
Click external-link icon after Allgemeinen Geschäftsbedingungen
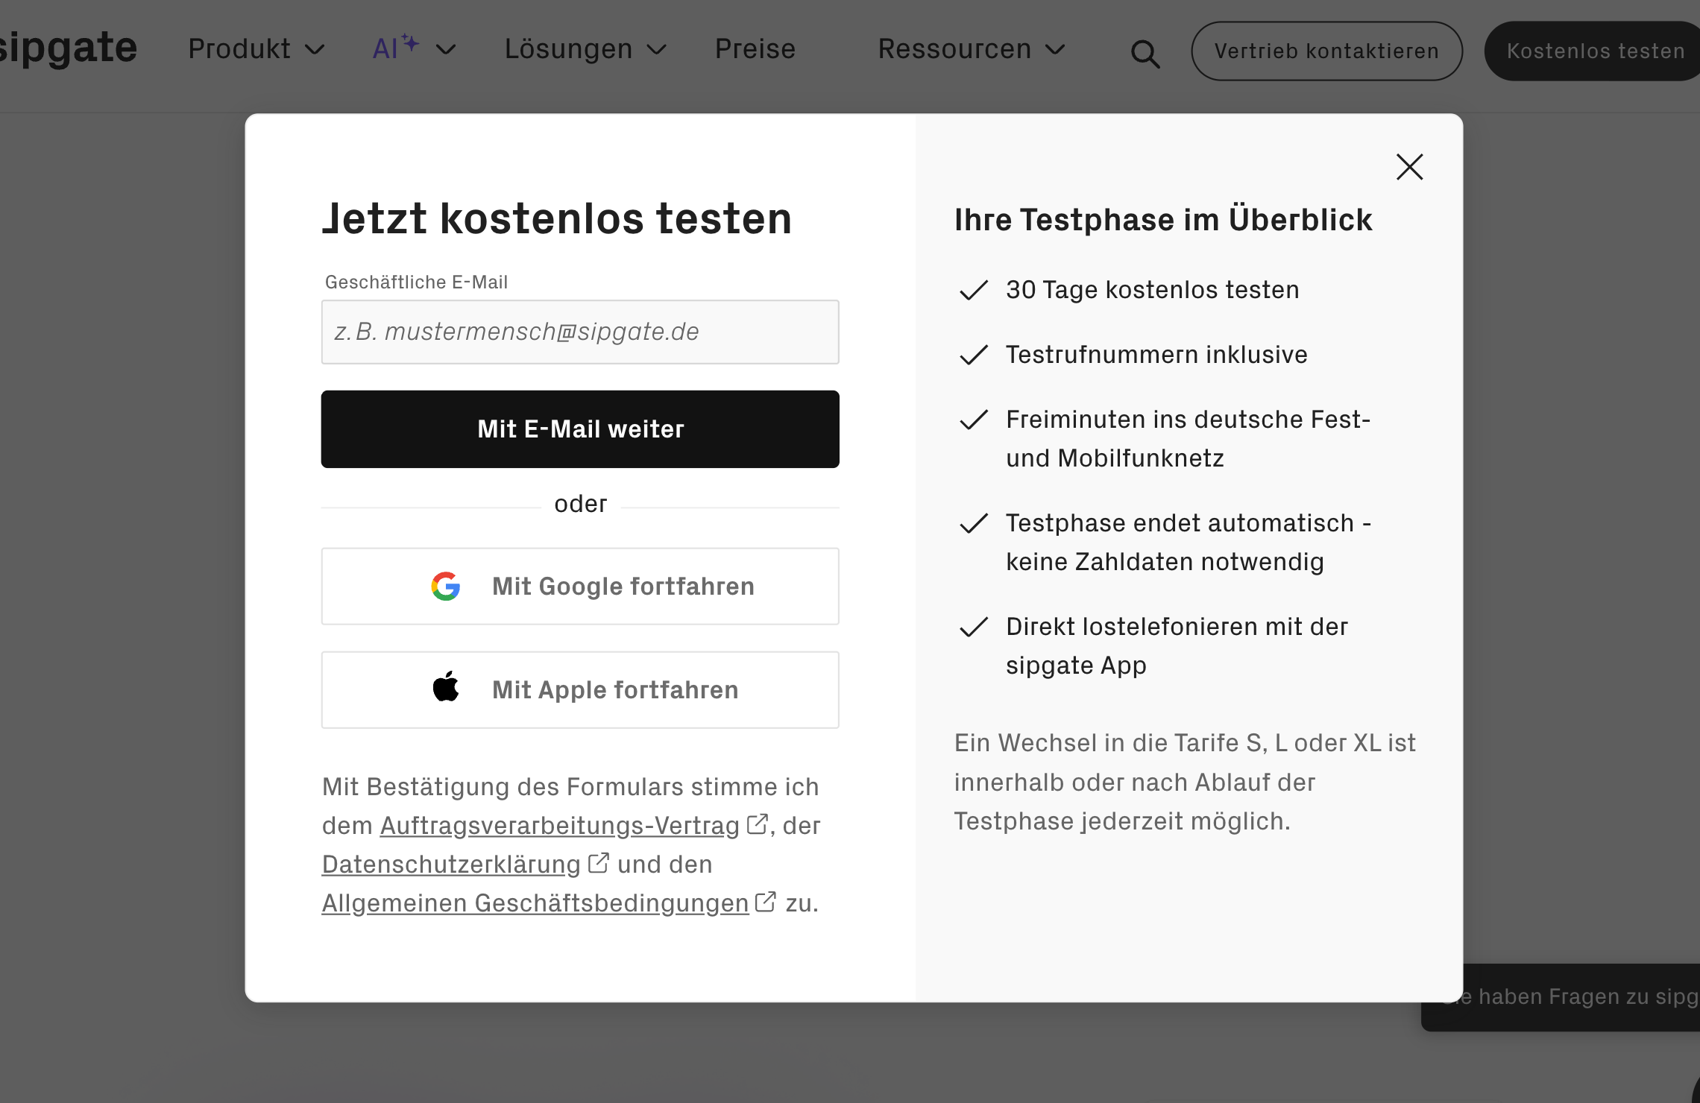click(x=765, y=901)
